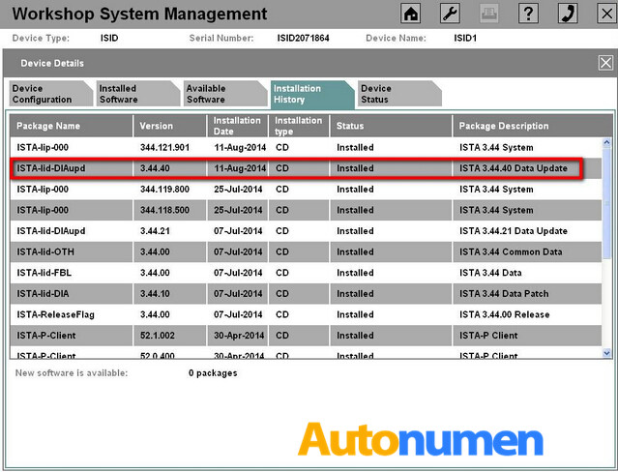
Task: Sort by Installation Date column header
Action: pos(237,126)
